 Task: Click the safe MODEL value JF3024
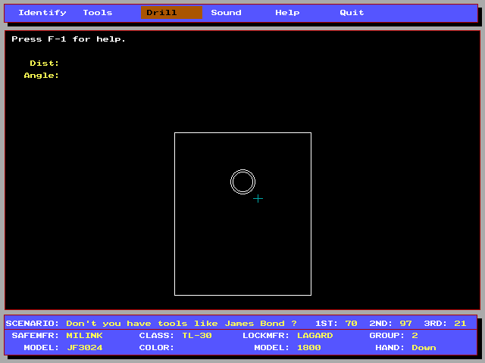pyautogui.click(x=84, y=348)
